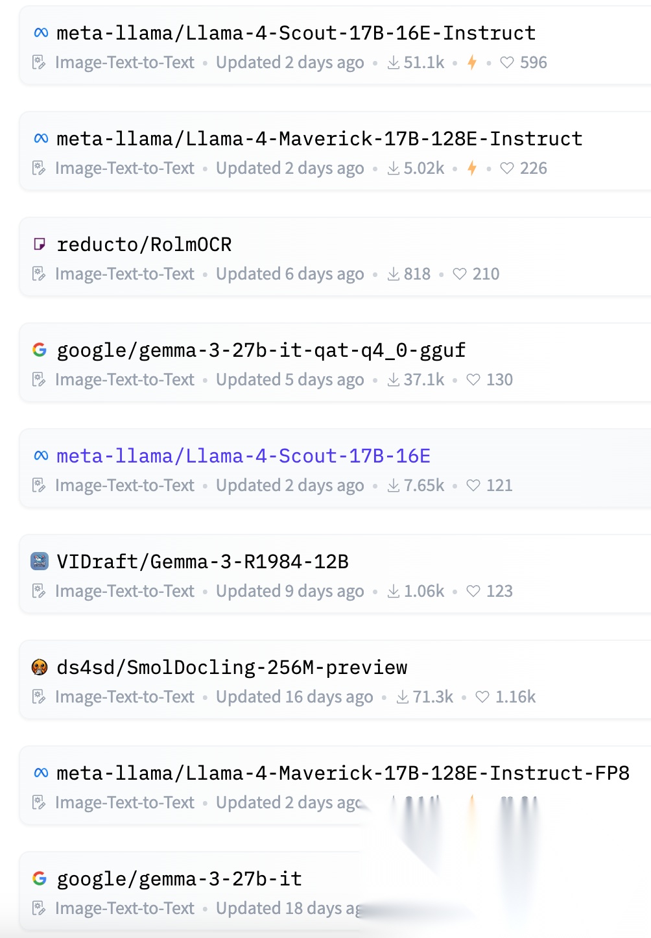This screenshot has width=651, height=938.
Task: Click download icon next to 818
Action: 393,274
